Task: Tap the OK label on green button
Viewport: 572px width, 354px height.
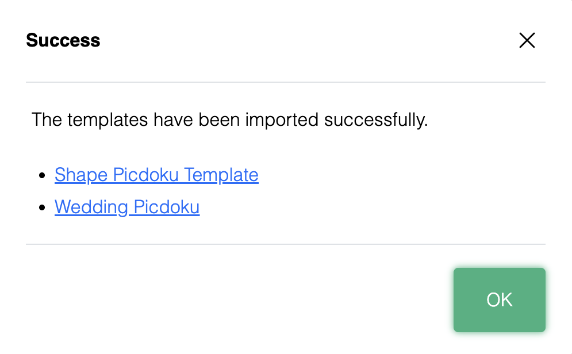Action: pyautogui.click(x=500, y=299)
